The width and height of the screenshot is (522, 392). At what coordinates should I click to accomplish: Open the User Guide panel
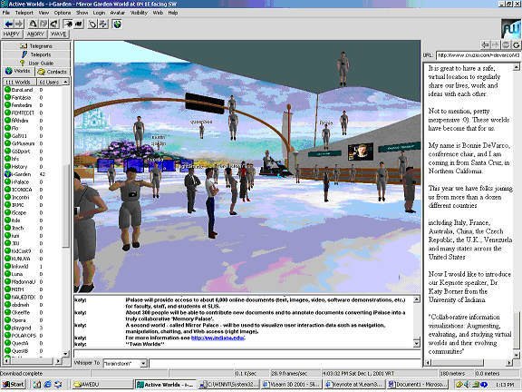(x=36, y=63)
